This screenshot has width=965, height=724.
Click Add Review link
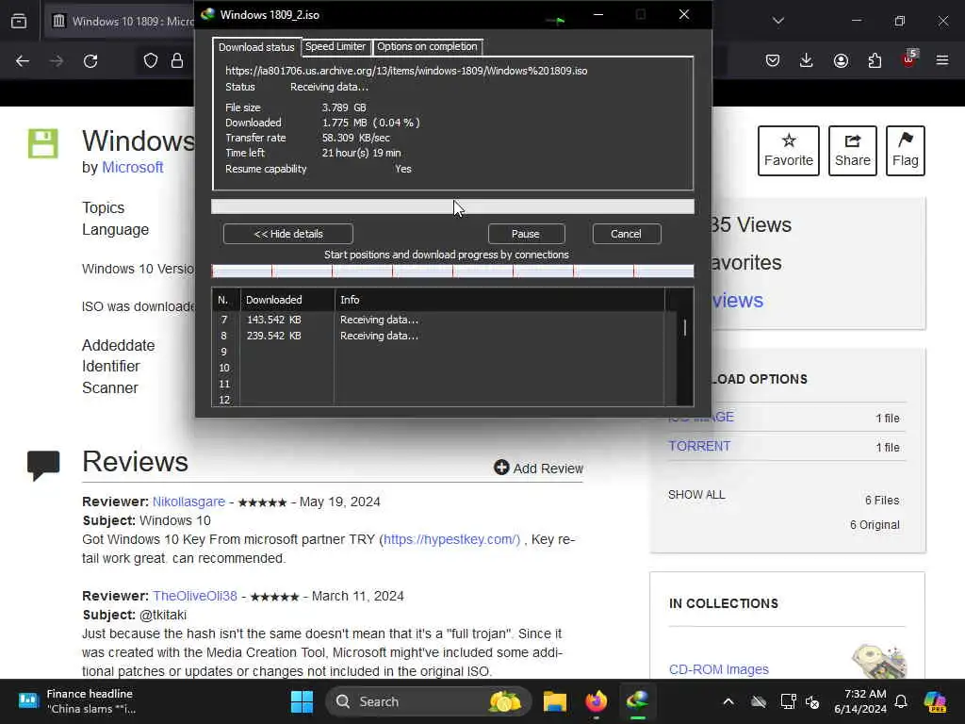[x=538, y=469]
